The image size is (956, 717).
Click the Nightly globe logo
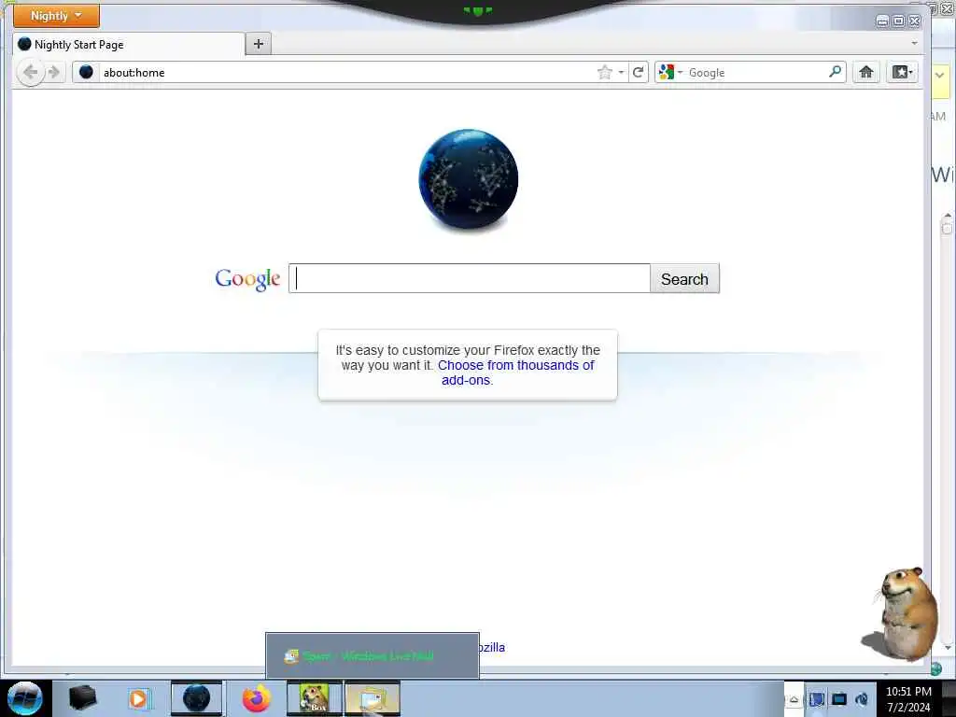click(x=469, y=179)
